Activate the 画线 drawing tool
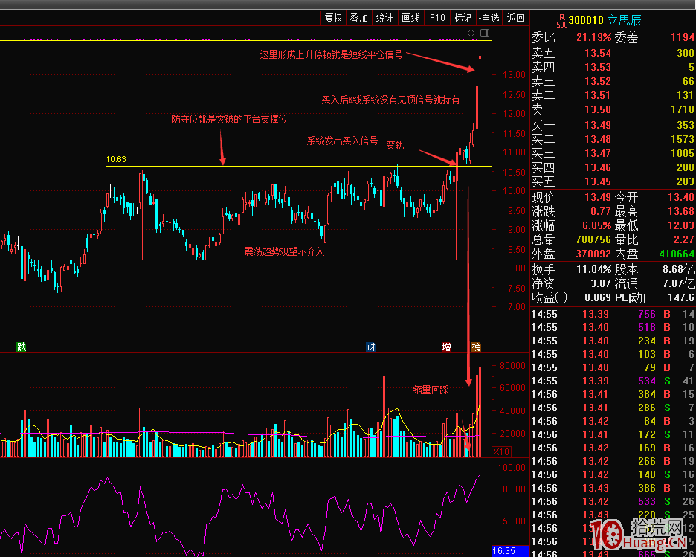 coord(410,18)
